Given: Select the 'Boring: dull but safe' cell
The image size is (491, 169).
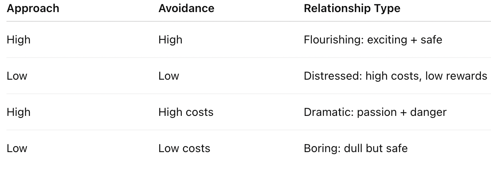Looking at the screenshot, I should click(x=356, y=148).
